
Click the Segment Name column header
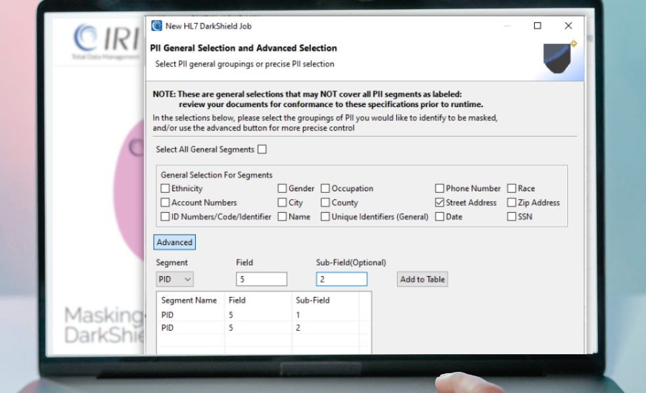(x=191, y=300)
